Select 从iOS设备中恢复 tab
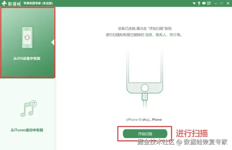232x150 pixels. pos(28,43)
